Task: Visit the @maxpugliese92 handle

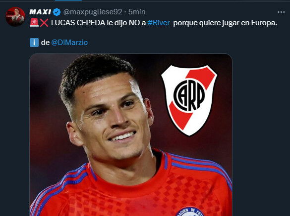Action: 93,12
